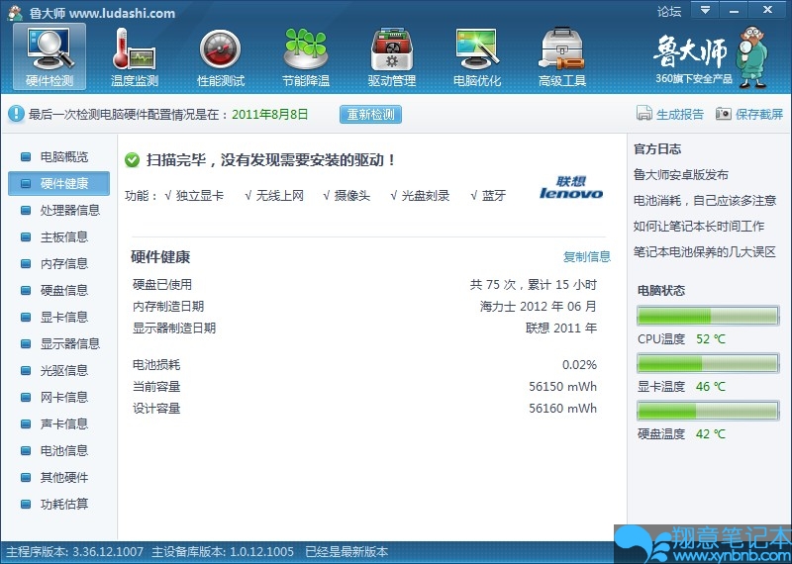The width and height of the screenshot is (792, 564).
Task: Click 复制信息 to copy info
Action: (x=587, y=256)
